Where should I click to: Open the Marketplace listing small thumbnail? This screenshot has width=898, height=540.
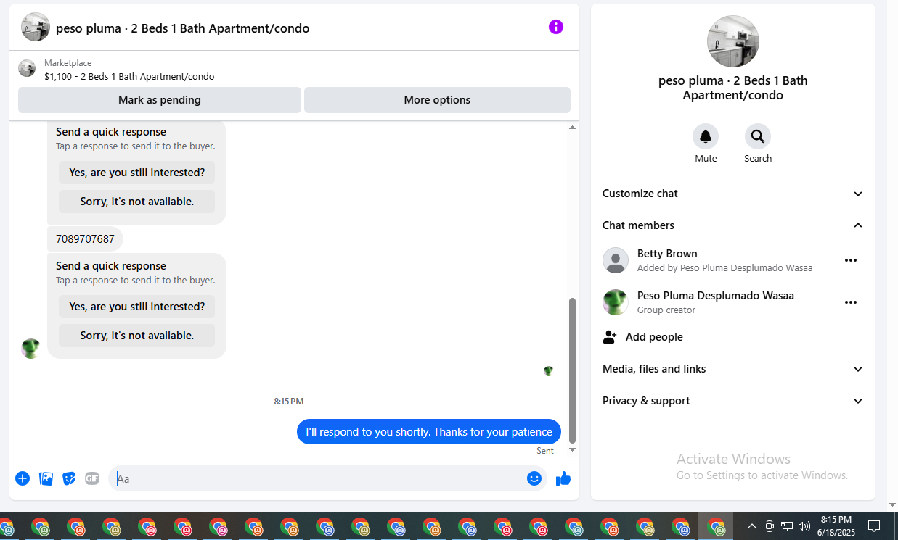27,69
